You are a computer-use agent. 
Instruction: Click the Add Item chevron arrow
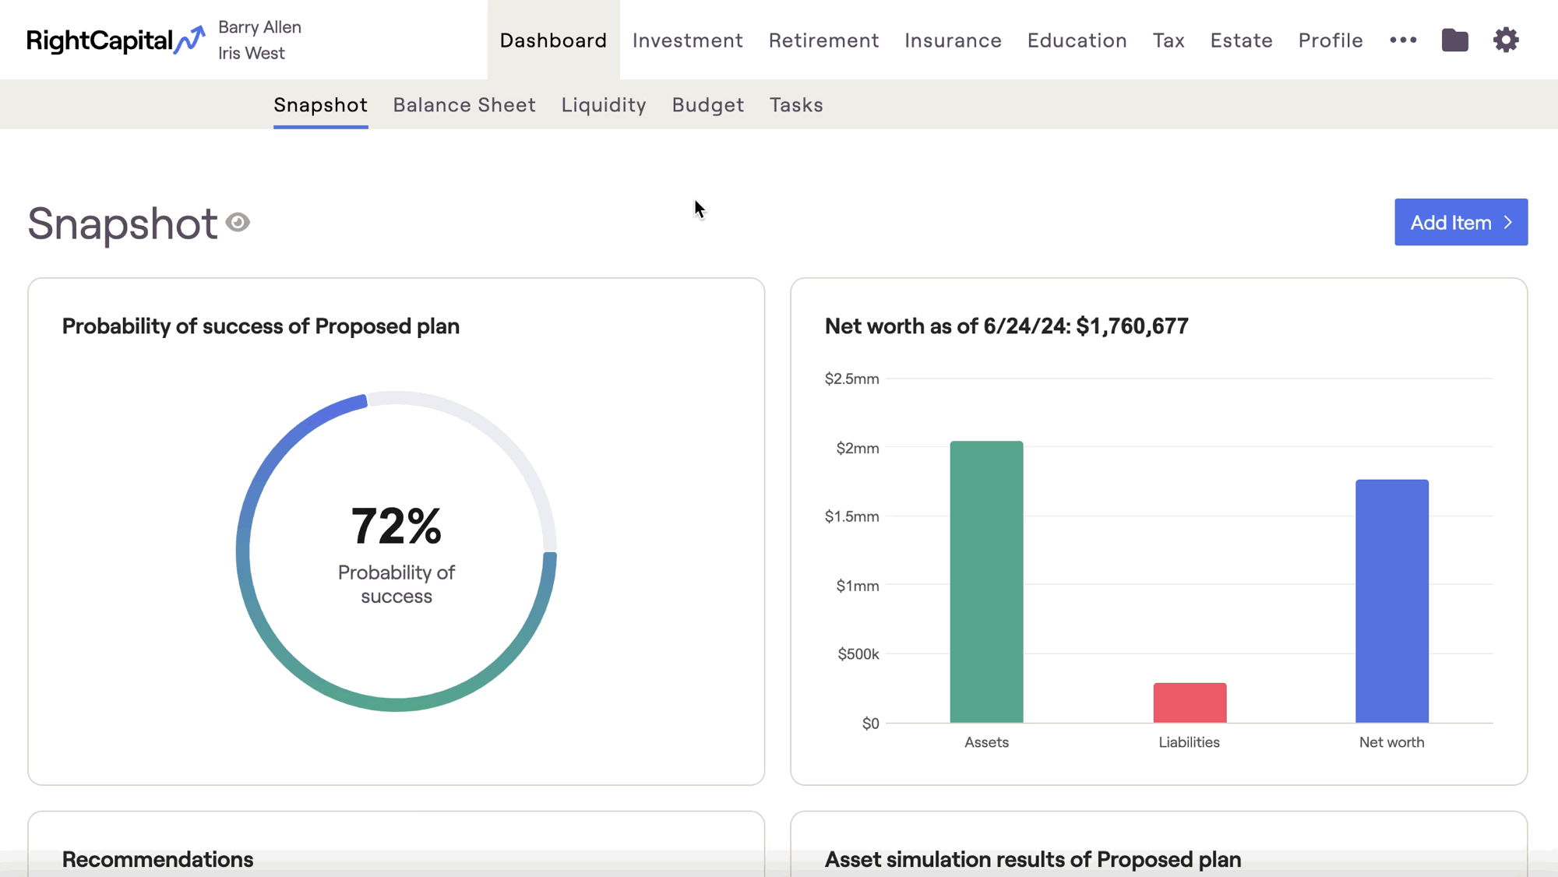[1508, 223]
